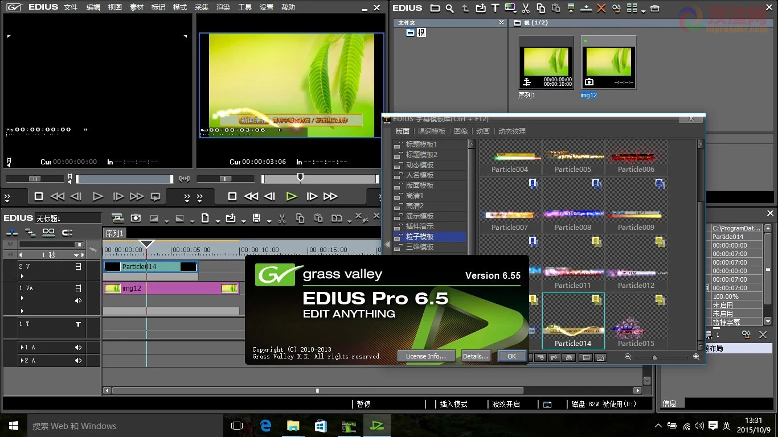
Task: Toggle the V source channel button
Action: pyautogui.click(x=9, y=244)
